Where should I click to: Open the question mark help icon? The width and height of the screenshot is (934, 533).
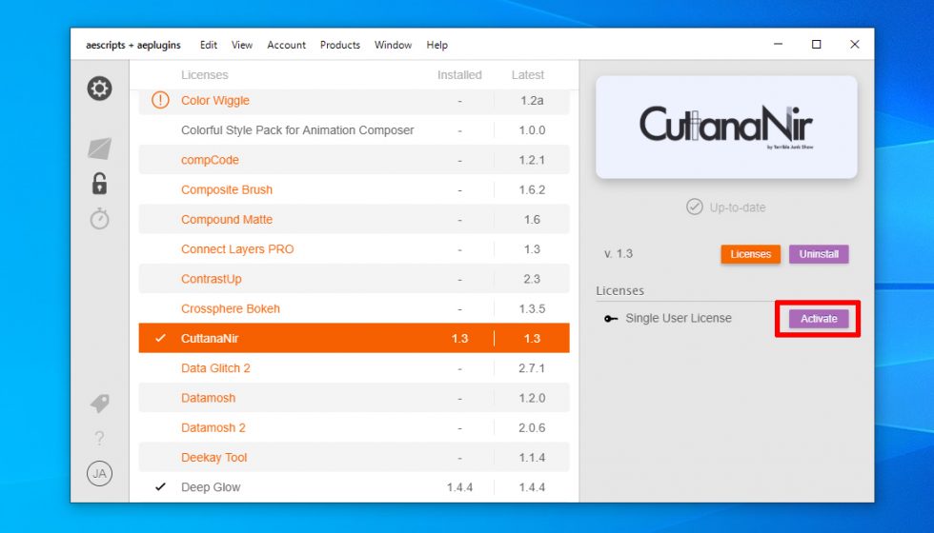(x=99, y=439)
